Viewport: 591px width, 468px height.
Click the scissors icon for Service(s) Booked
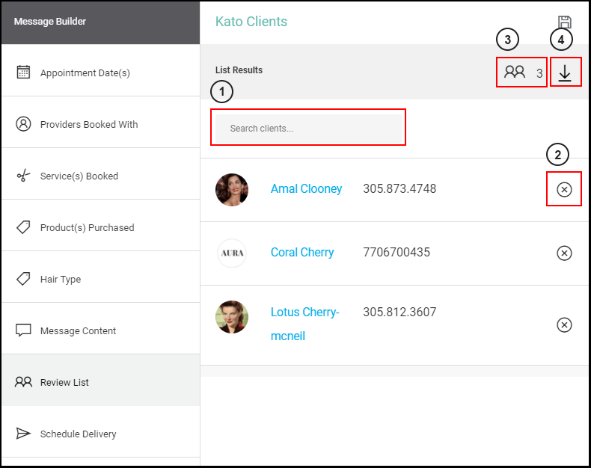(x=23, y=176)
